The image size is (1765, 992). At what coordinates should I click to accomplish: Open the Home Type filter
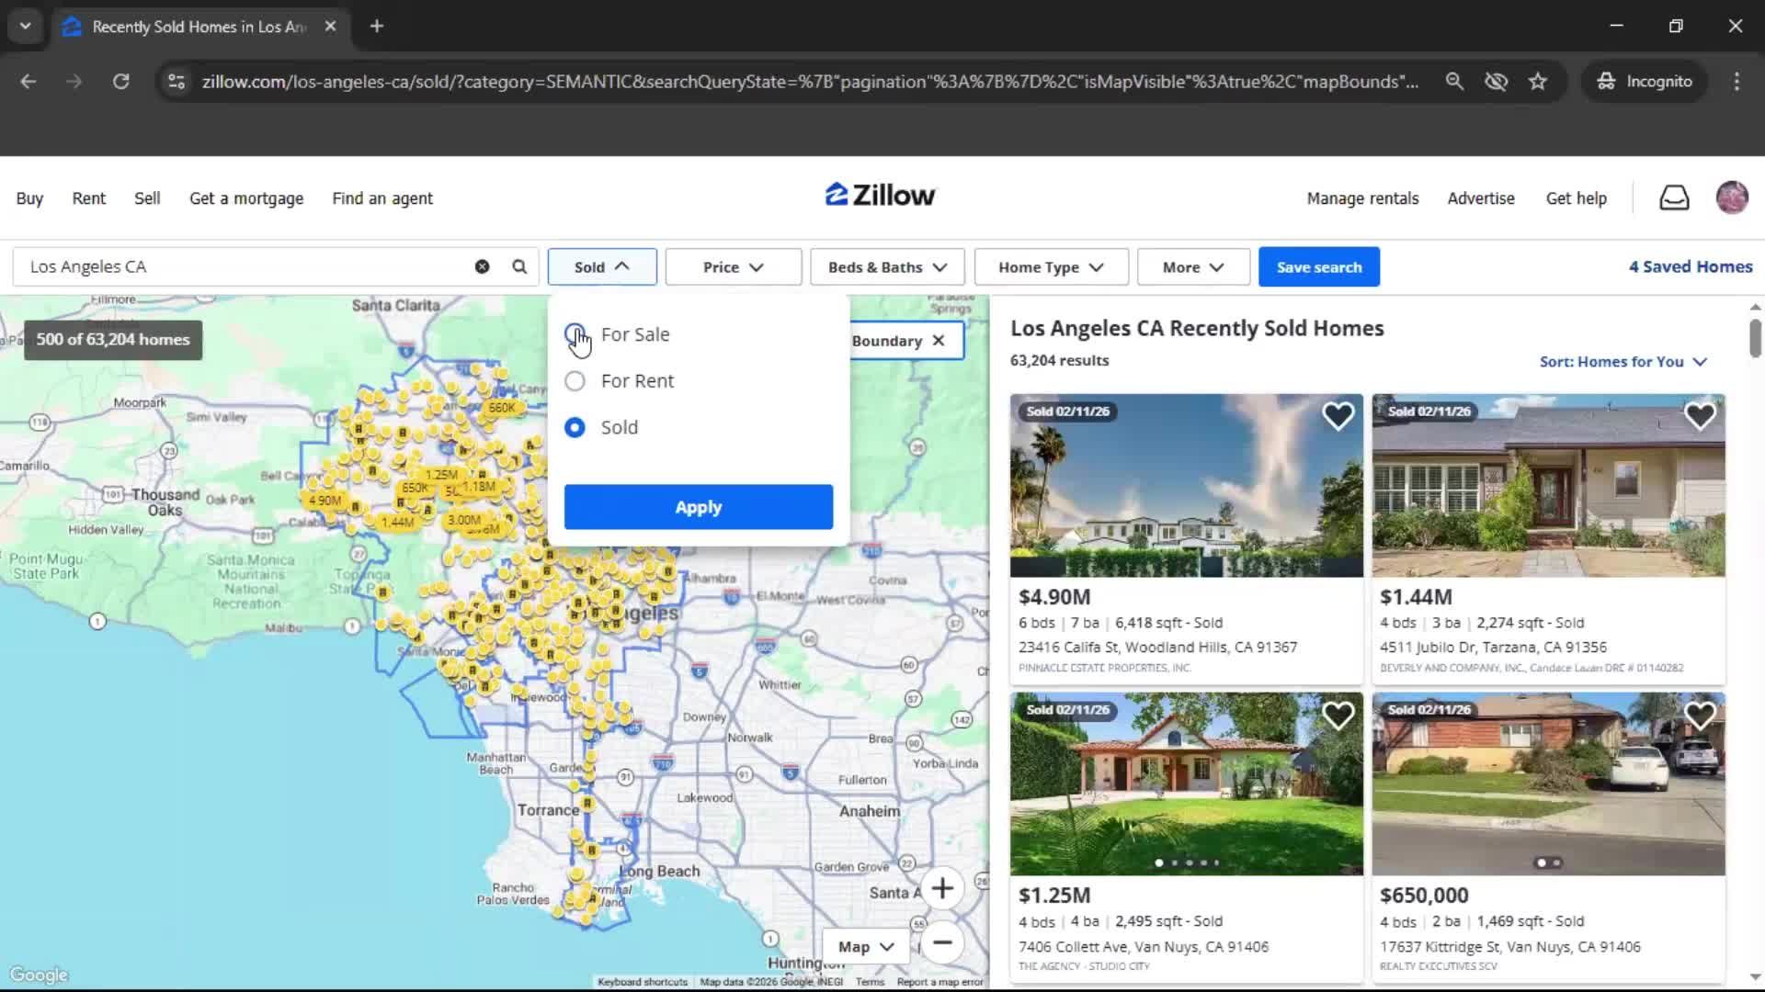pos(1050,266)
